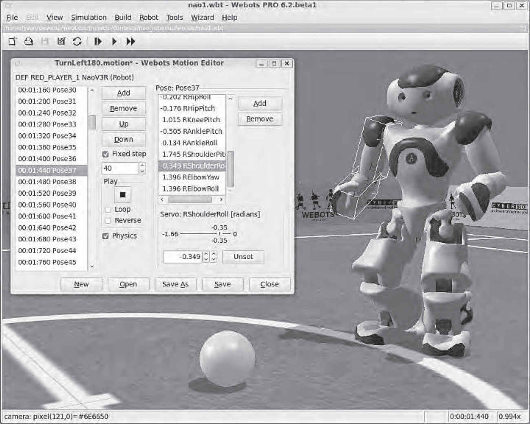
Task: Select the -0.505 RAnklePitch servo row
Action: point(192,131)
